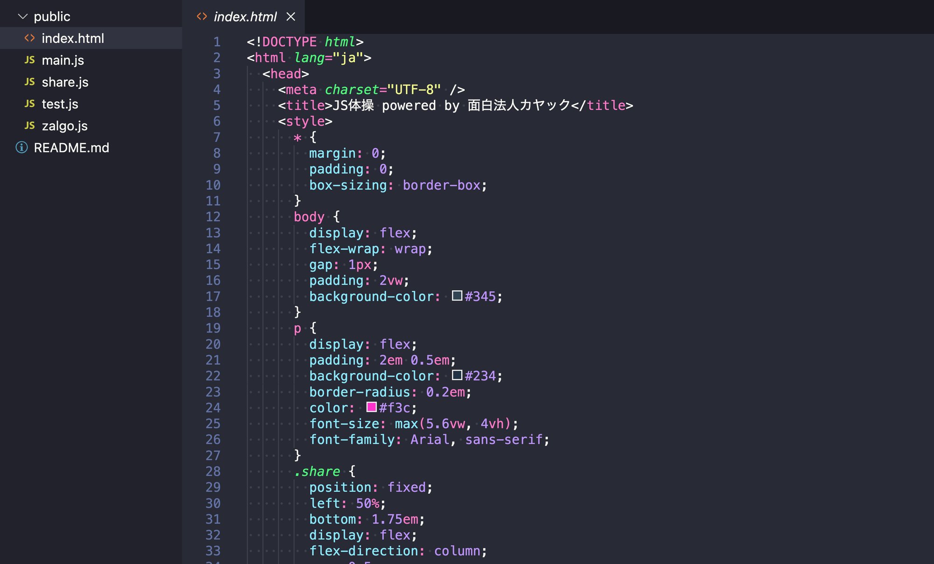934x564 pixels.
Task: Click the '.share' selector on line 28
Action: coord(317,472)
